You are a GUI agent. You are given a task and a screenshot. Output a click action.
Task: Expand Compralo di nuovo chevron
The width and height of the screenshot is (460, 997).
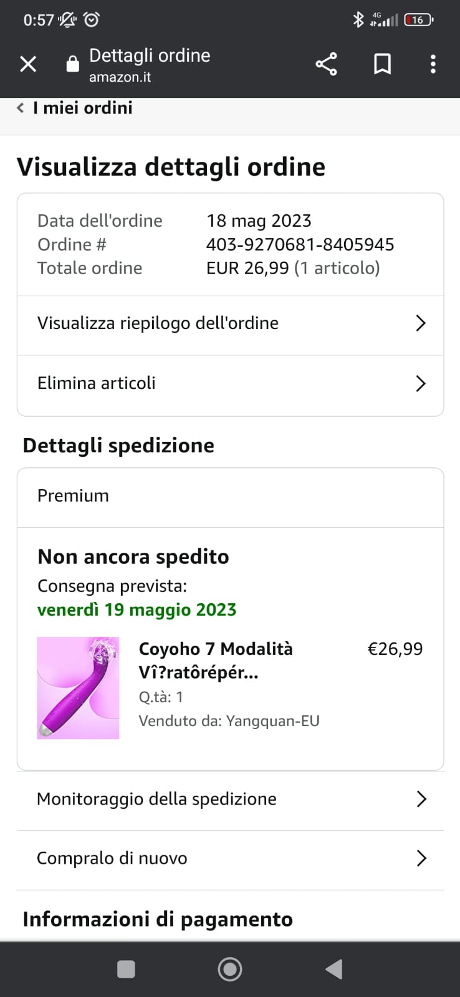pyautogui.click(x=421, y=858)
